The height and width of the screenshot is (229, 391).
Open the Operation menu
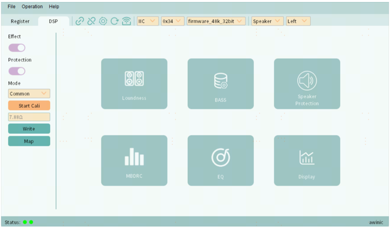pyautogui.click(x=32, y=6)
